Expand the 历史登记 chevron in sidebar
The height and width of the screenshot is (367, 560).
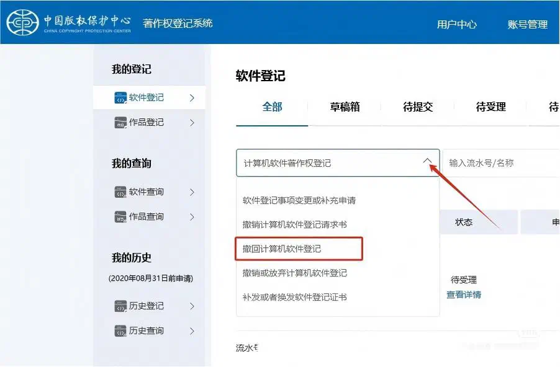[x=192, y=306]
